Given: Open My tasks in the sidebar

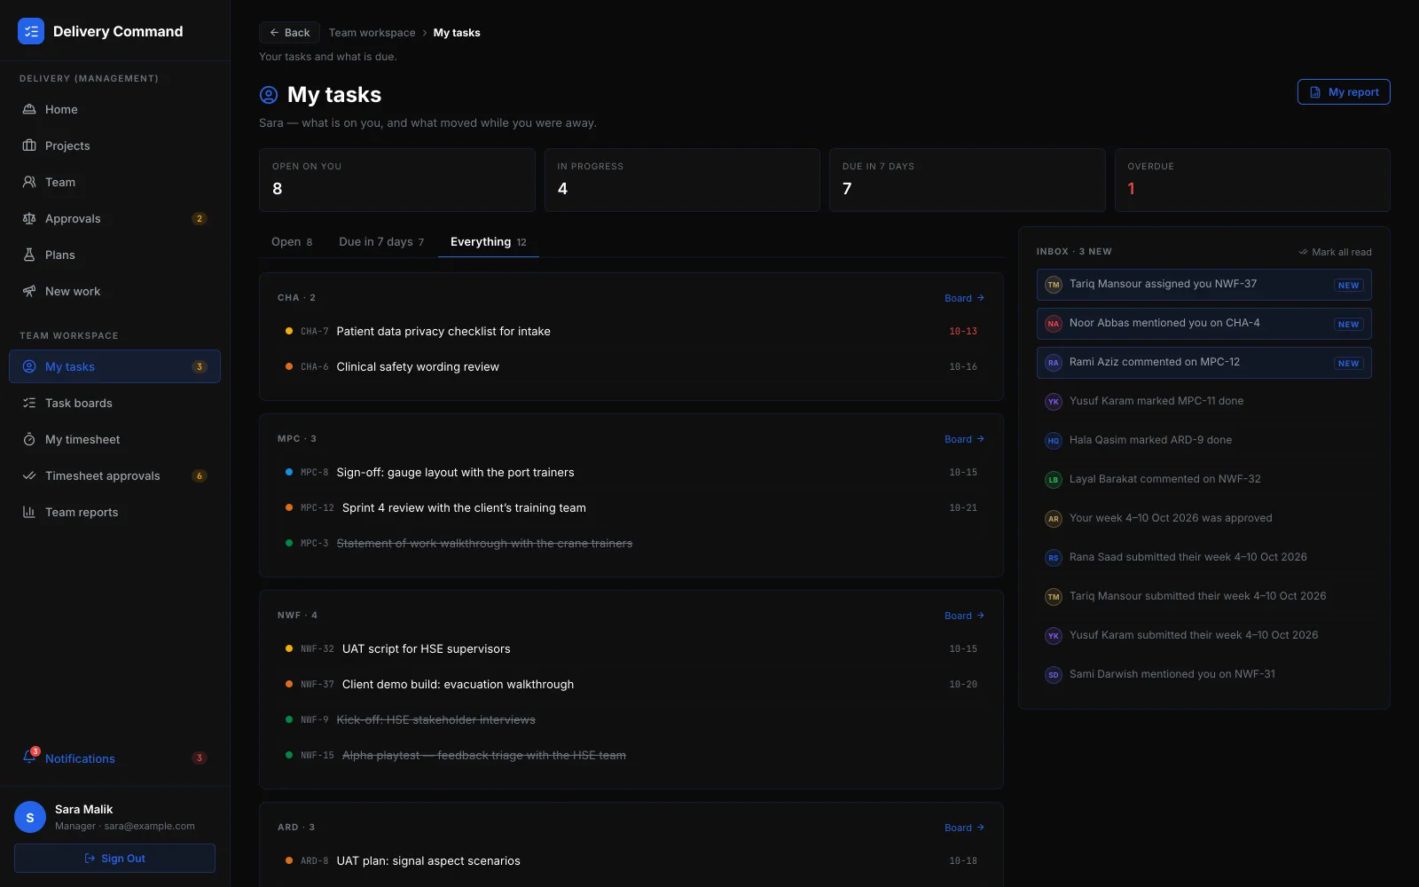Looking at the screenshot, I should coord(114,366).
